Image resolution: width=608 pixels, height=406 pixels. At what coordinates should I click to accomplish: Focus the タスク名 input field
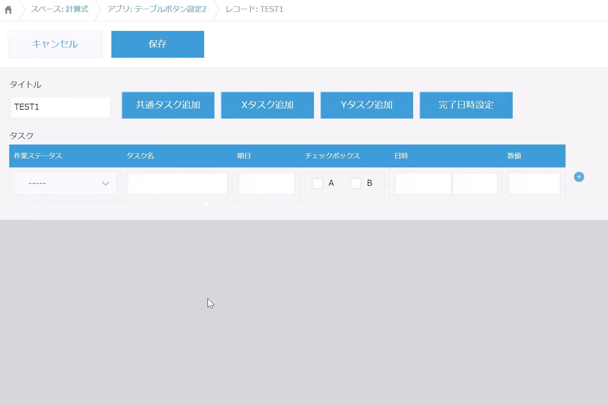pyautogui.click(x=177, y=184)
